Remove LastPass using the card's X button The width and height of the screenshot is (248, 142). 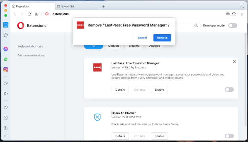234,61
